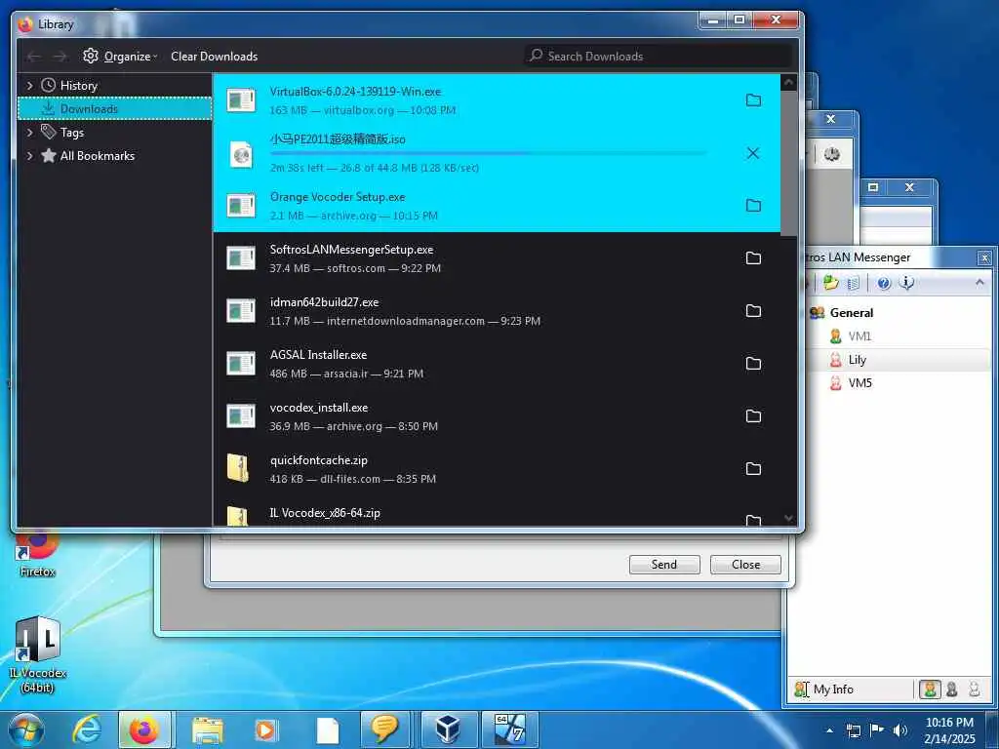
Task: Open Internet Explorer from taskbar
Action: click(x=87, y=729)
